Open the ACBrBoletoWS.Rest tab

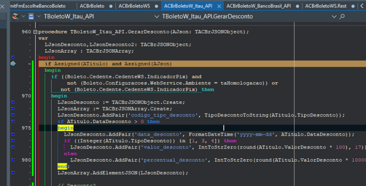point(325,6)
